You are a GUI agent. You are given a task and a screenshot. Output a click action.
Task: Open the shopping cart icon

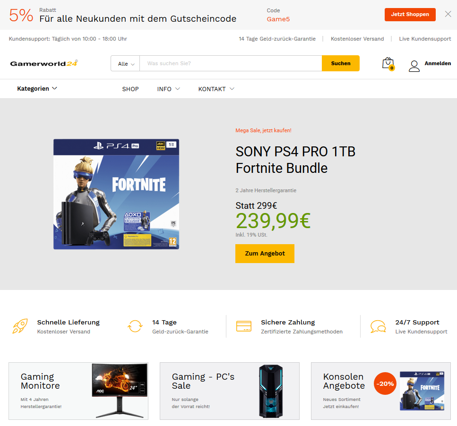click(388, 64)
